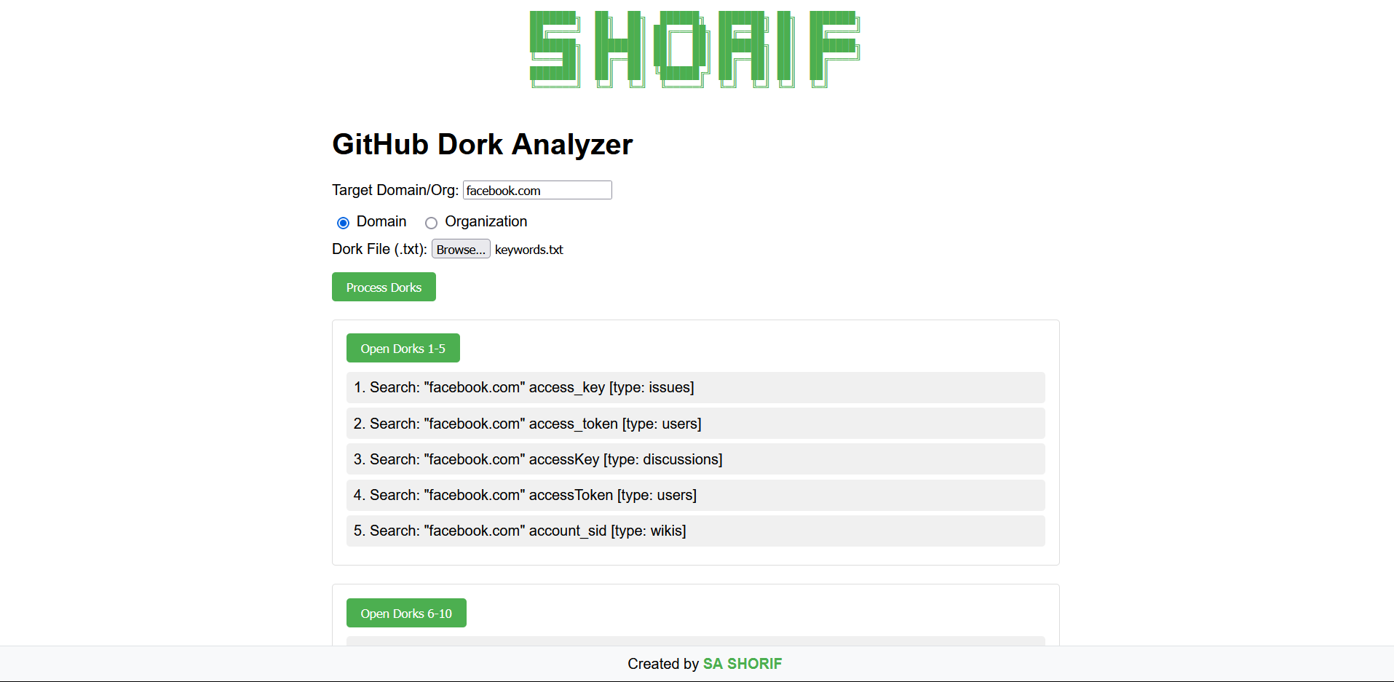The image size is (1394, 682).
Task: Open dork 4 accessToken users search
Action: 695,495
